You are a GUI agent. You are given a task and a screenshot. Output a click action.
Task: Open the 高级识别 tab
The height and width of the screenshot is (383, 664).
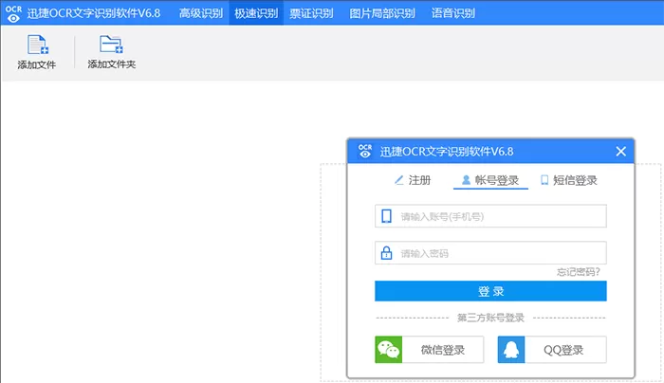201,13
